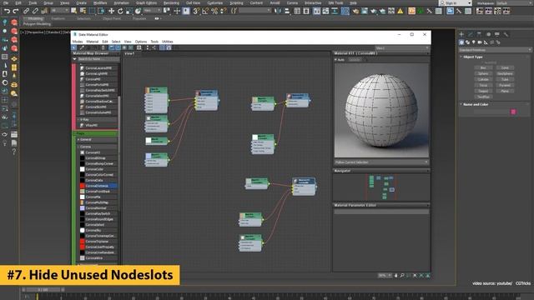Click the pan hand tool in Material Editor footer
Screen dimensions: 534x300
tap(395, 276)
